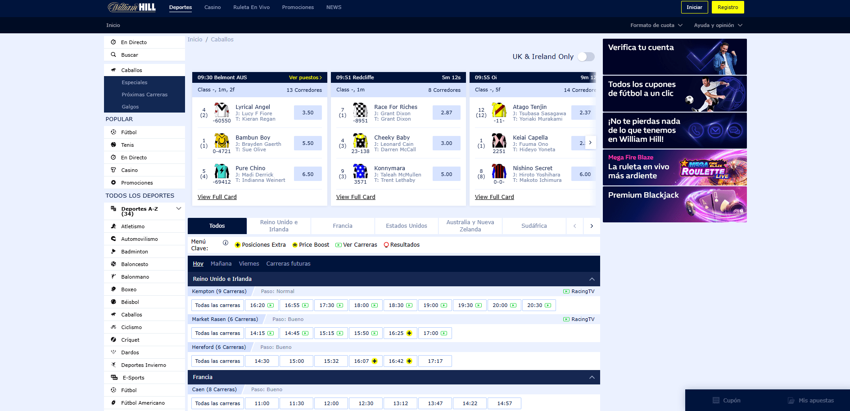Open Atletismo icon in sports list

(113, 226)
